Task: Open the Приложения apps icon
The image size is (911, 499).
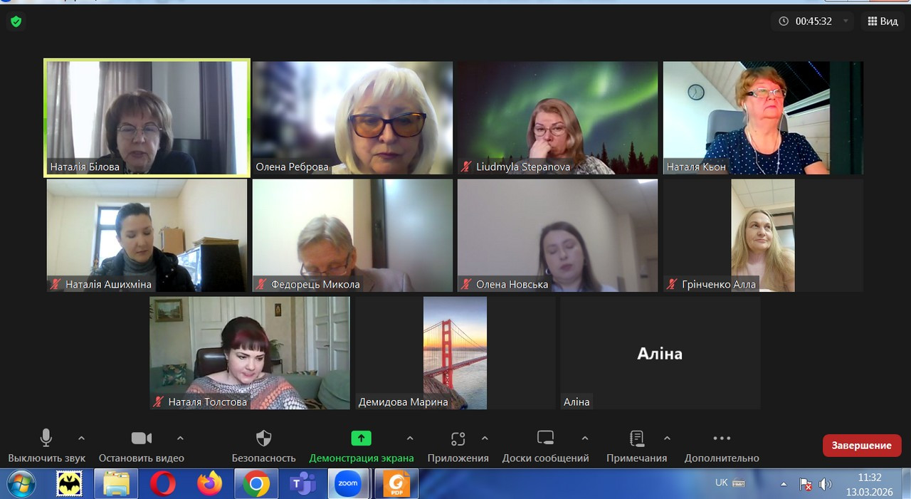Action: point(458,438)
